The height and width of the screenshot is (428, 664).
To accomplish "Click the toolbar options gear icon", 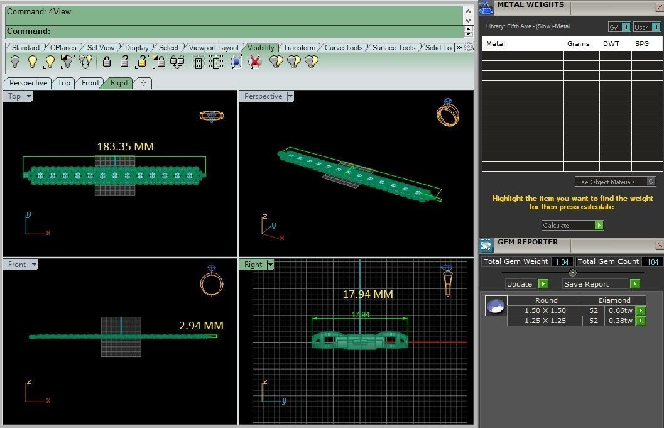I will pyautogui.click(x=469, y=47).
